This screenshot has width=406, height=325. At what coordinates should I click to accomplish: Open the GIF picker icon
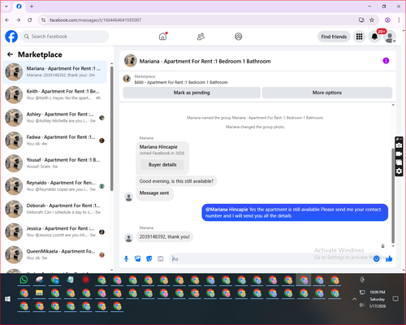[161, 259]
